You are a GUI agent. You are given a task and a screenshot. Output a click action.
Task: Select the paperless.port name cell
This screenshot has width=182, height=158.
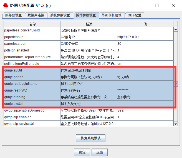32,44
